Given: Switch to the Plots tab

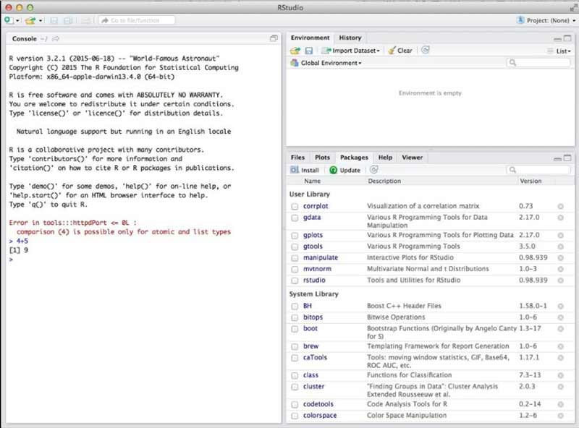Looking at the screenshot, I should click(x=322, y=158).
